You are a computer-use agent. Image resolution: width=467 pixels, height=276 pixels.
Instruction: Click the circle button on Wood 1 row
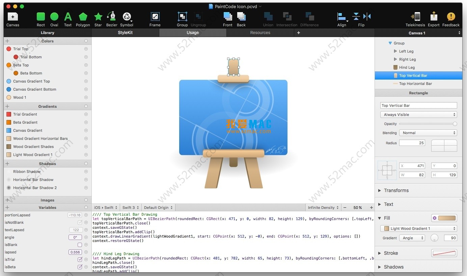(x=86, y=97)
